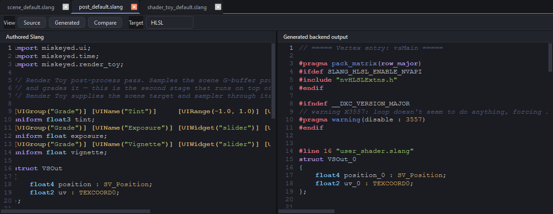The image size is (553, 214).
Task: Click the vertical scrollbar of Generated output
Action: pyautogui.click(x=551, y=57)
